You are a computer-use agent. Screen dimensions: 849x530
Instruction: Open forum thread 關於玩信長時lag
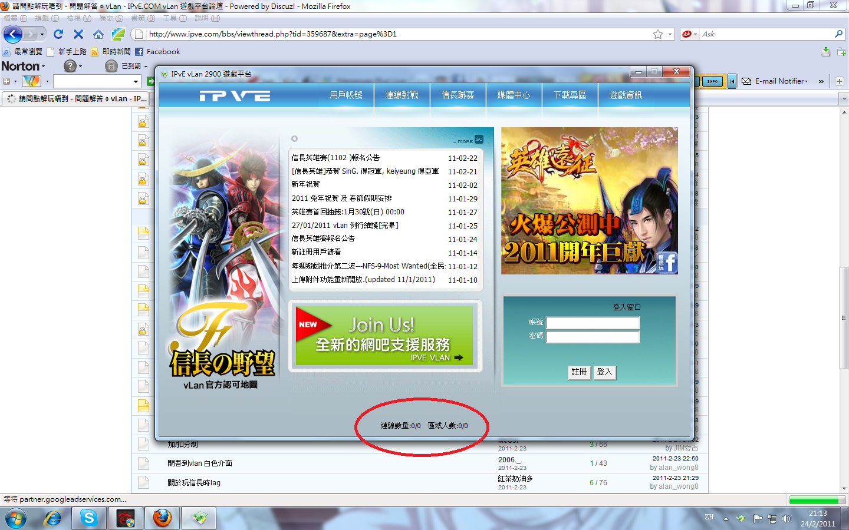point(194,483)
